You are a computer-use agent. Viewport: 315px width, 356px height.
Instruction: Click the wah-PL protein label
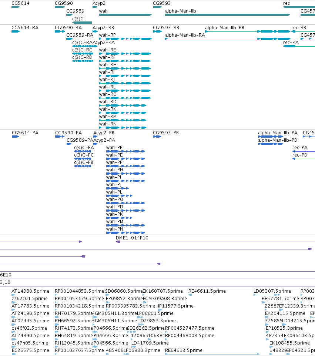pyautogui.click(x=114, y=192)
